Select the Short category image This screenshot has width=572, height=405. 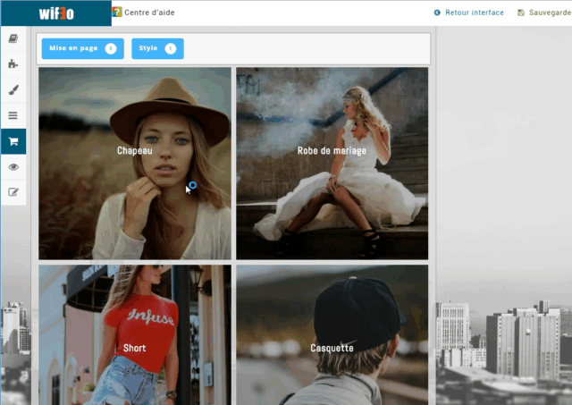(x=135, y=335)
